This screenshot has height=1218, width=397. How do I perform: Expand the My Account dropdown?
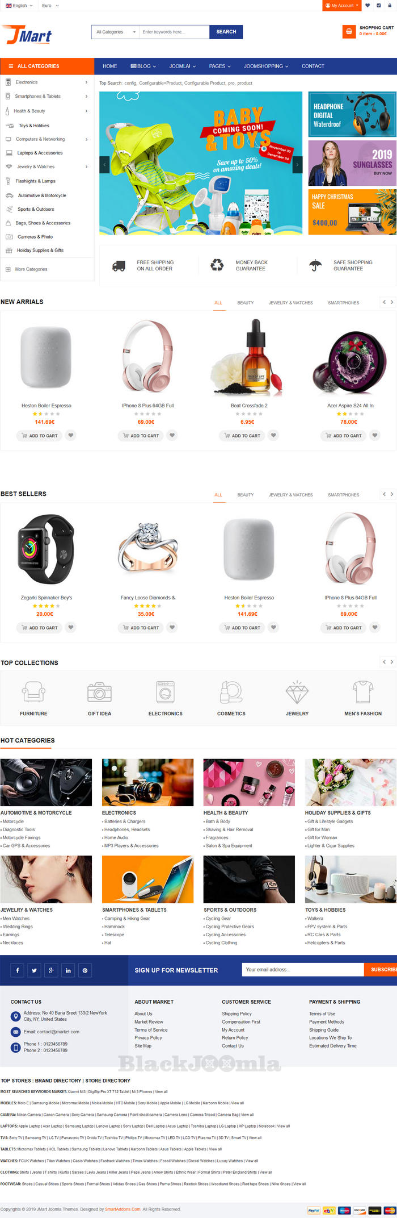(342, 6)
